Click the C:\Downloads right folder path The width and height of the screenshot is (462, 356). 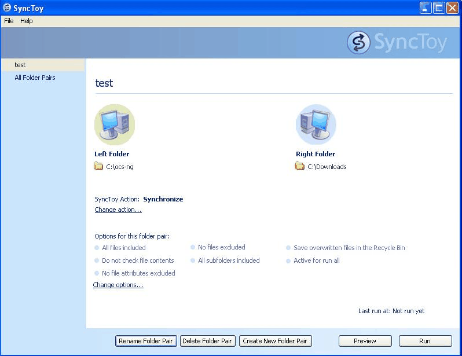[327, 167]
